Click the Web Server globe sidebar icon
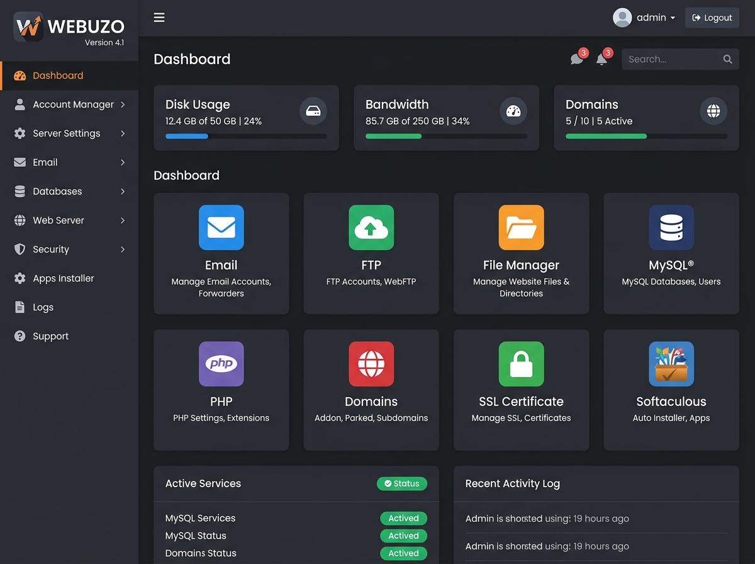The image size is (755, 564). [20, 220]
